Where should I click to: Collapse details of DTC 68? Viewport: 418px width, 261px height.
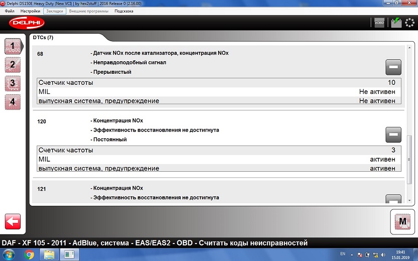(x=393, y=67)
